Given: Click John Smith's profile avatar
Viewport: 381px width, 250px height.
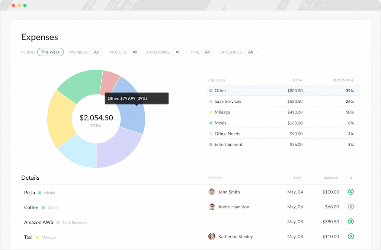Looking at the screenshot, I should pyautogui.click(x=212, y=192).
